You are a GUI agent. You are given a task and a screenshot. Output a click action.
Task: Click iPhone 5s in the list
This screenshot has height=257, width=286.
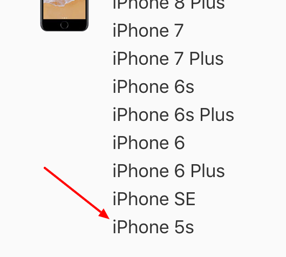153,227
